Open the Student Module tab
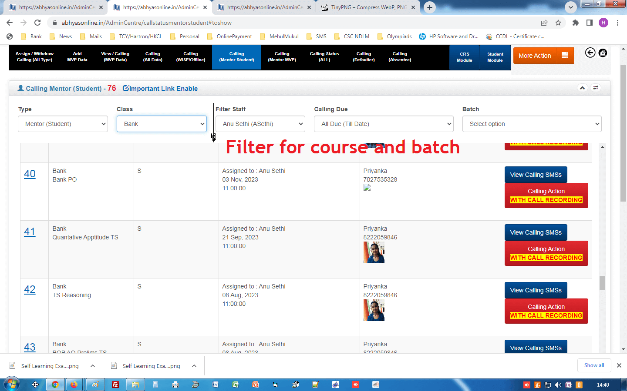The height and width of the screenshot is (391, 627). (495, 57)
